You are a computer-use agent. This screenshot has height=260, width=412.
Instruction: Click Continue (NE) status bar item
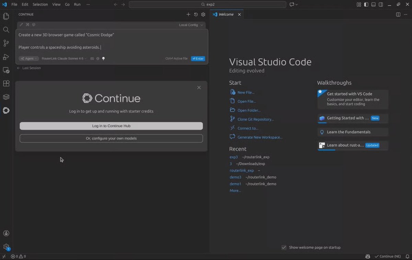pyautogui.click(x=388, y=256)
